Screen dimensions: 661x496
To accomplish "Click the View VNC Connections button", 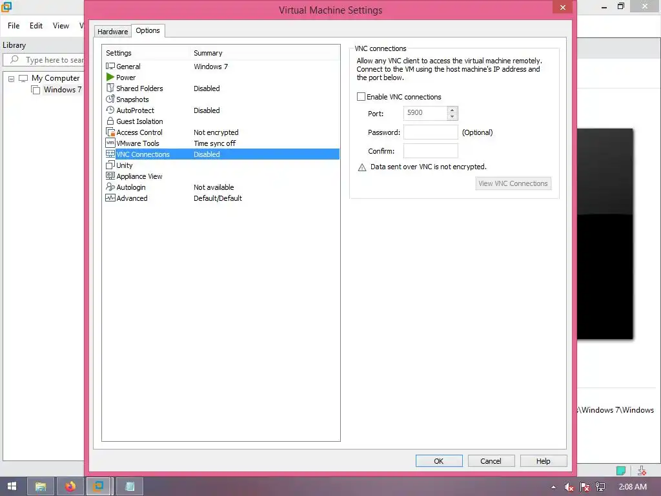I will (513, 183).
